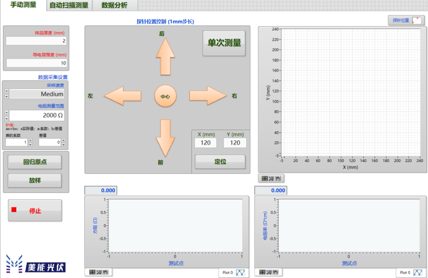
Task: Switch to the 数据分析 tab
Action: click(115, 5)
